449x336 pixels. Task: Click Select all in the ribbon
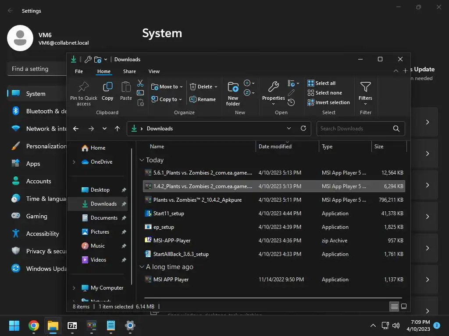tap(321, 83)
